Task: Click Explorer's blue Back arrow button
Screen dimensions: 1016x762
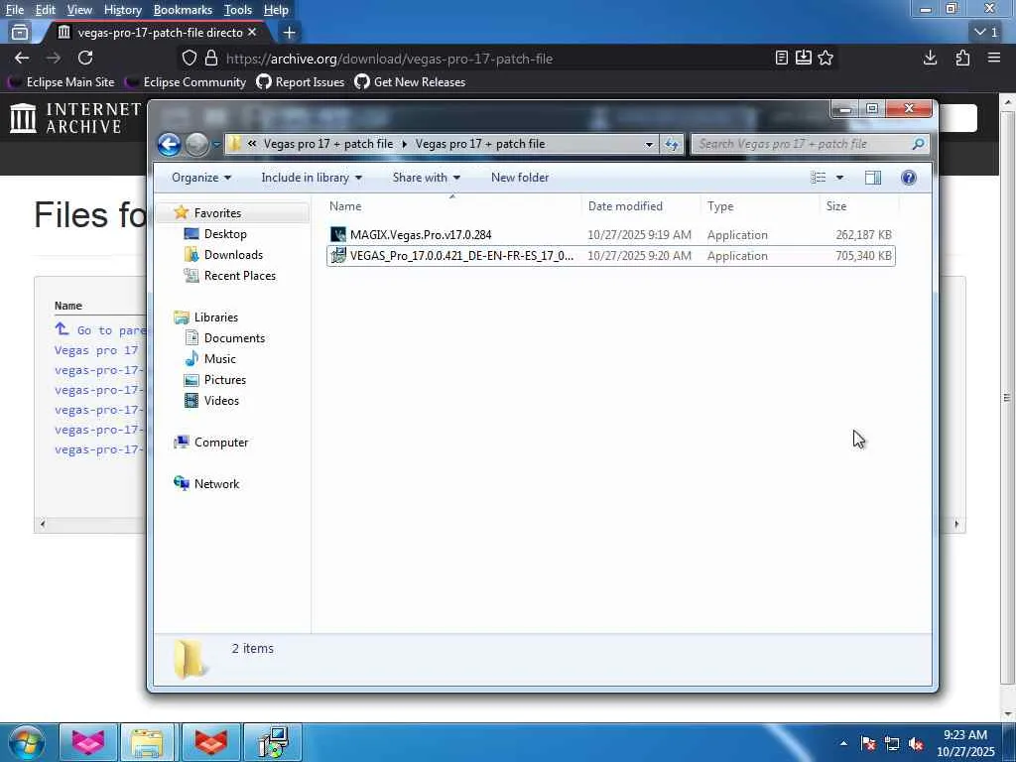Action: coord(169,144)
